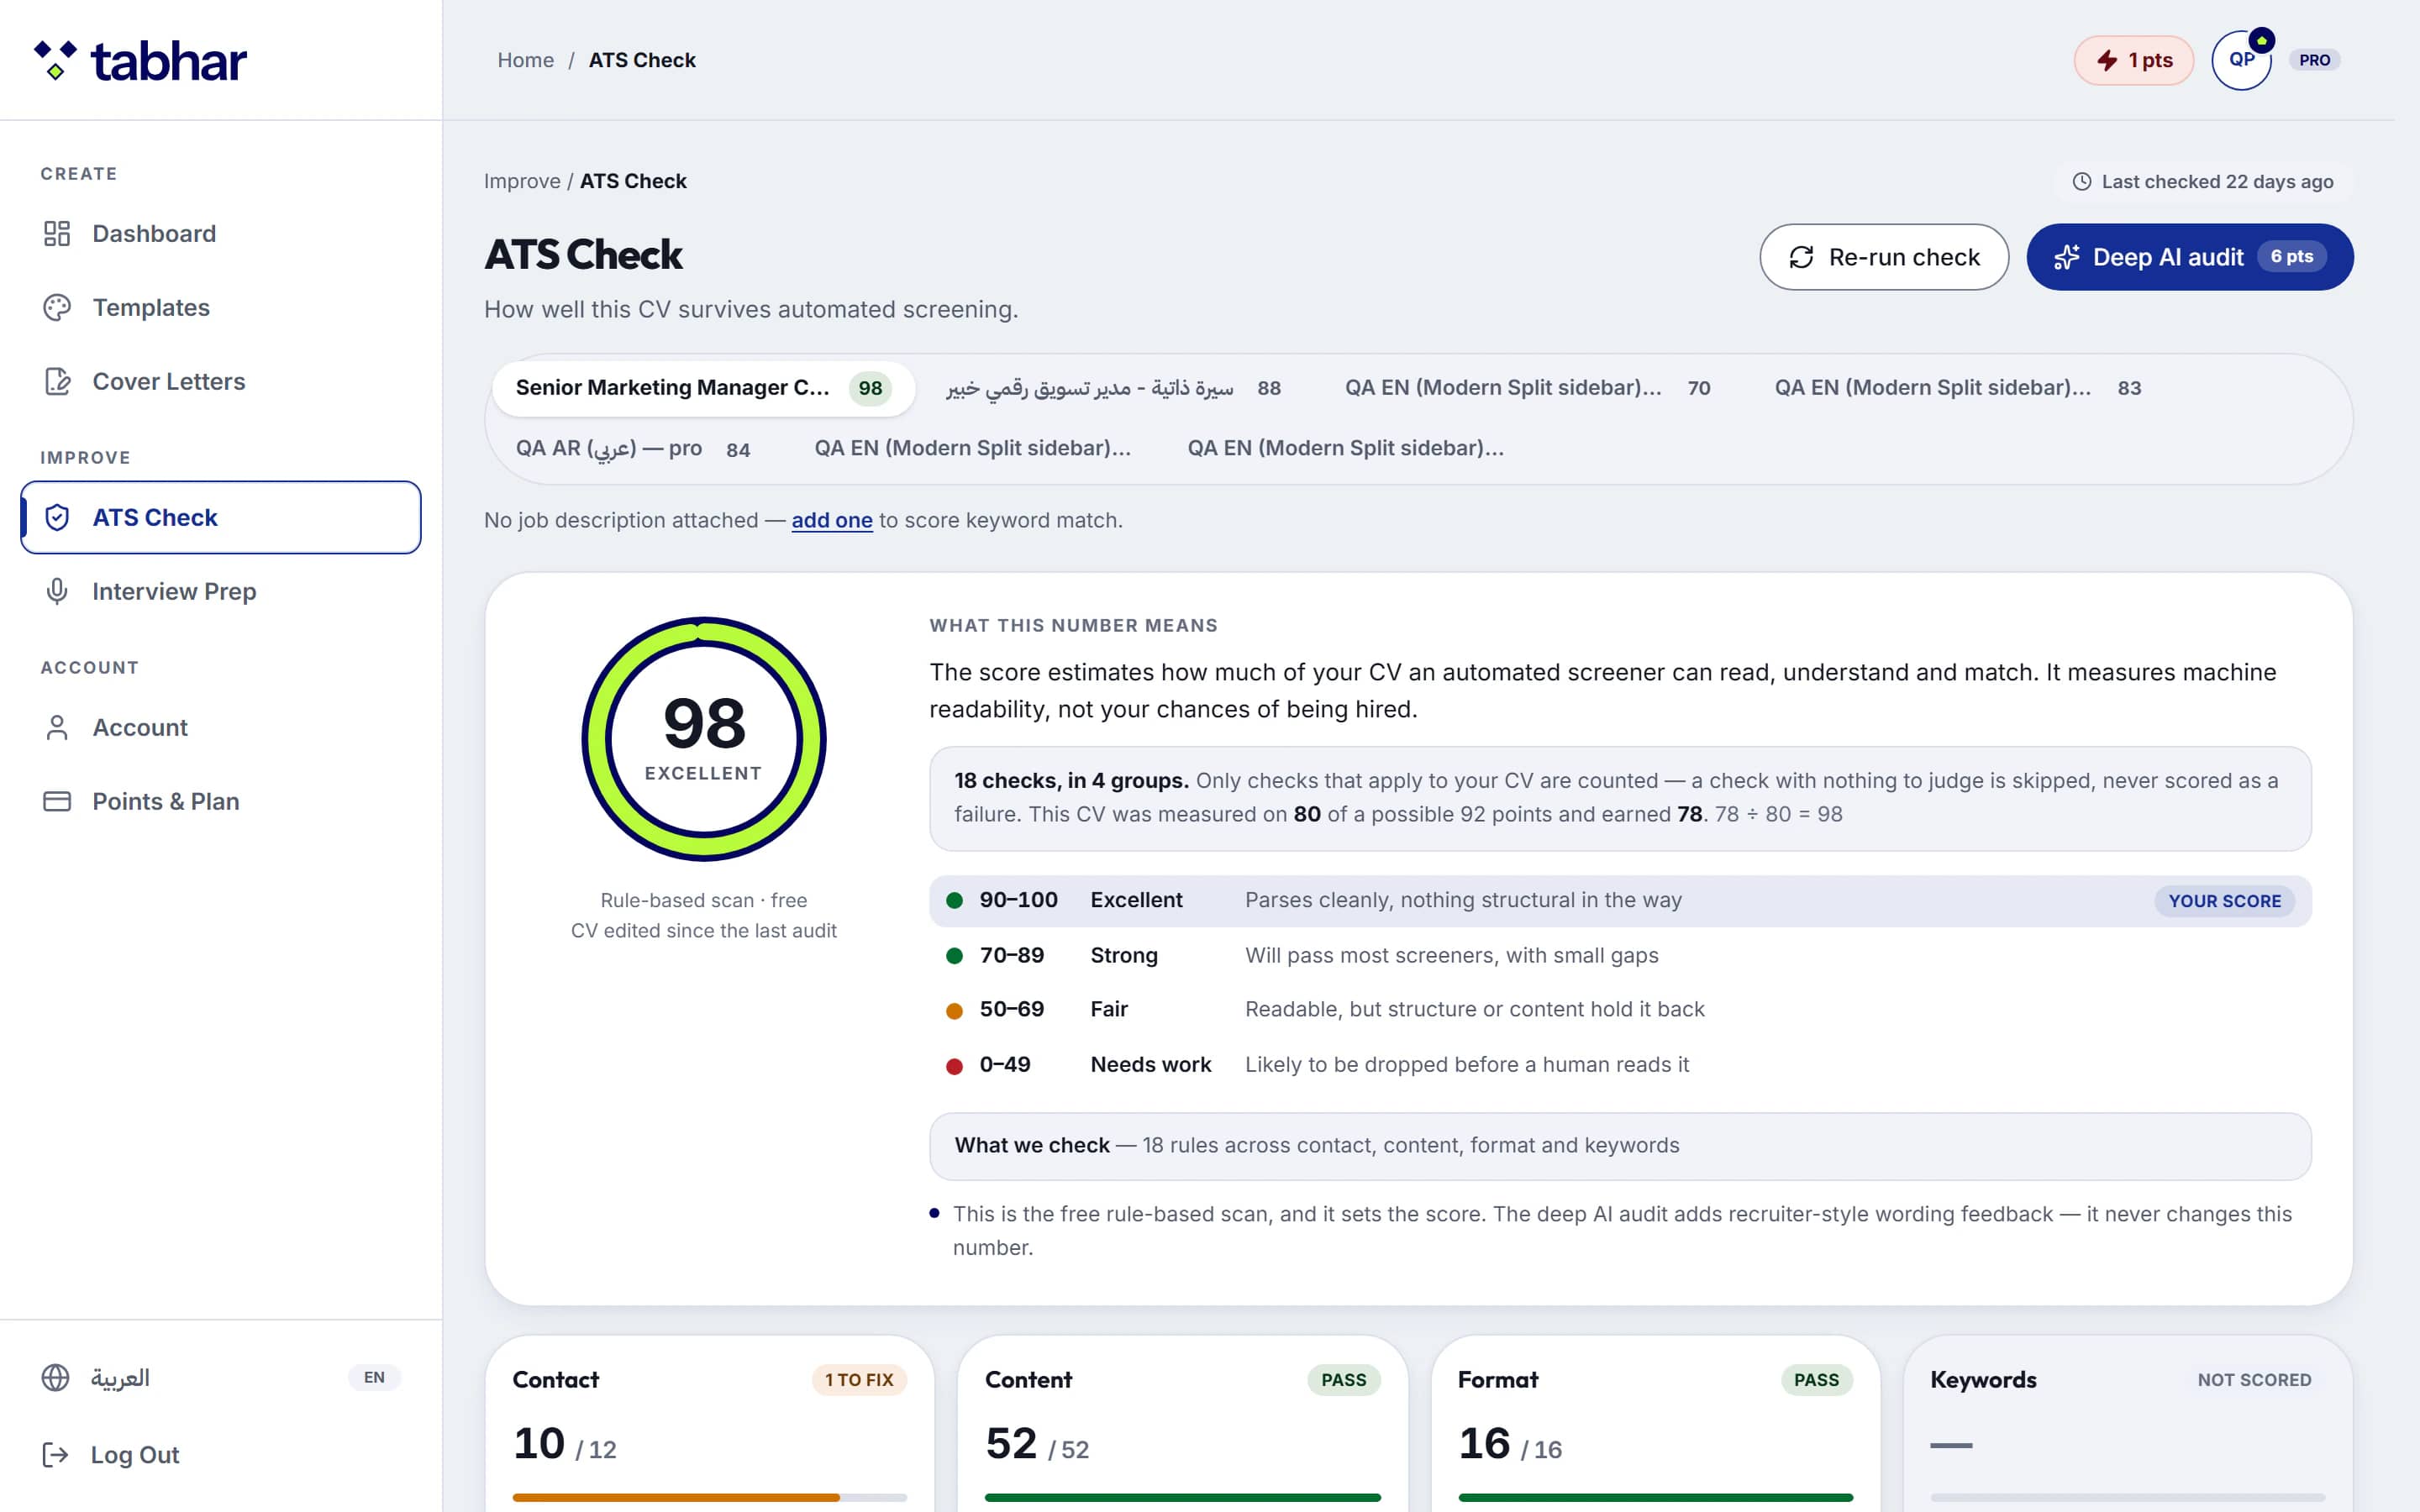Select the Senior Marketing Manager CV tab
Image resolution: width=2420 pixels, height=1512 pixels.
[703, 388]
